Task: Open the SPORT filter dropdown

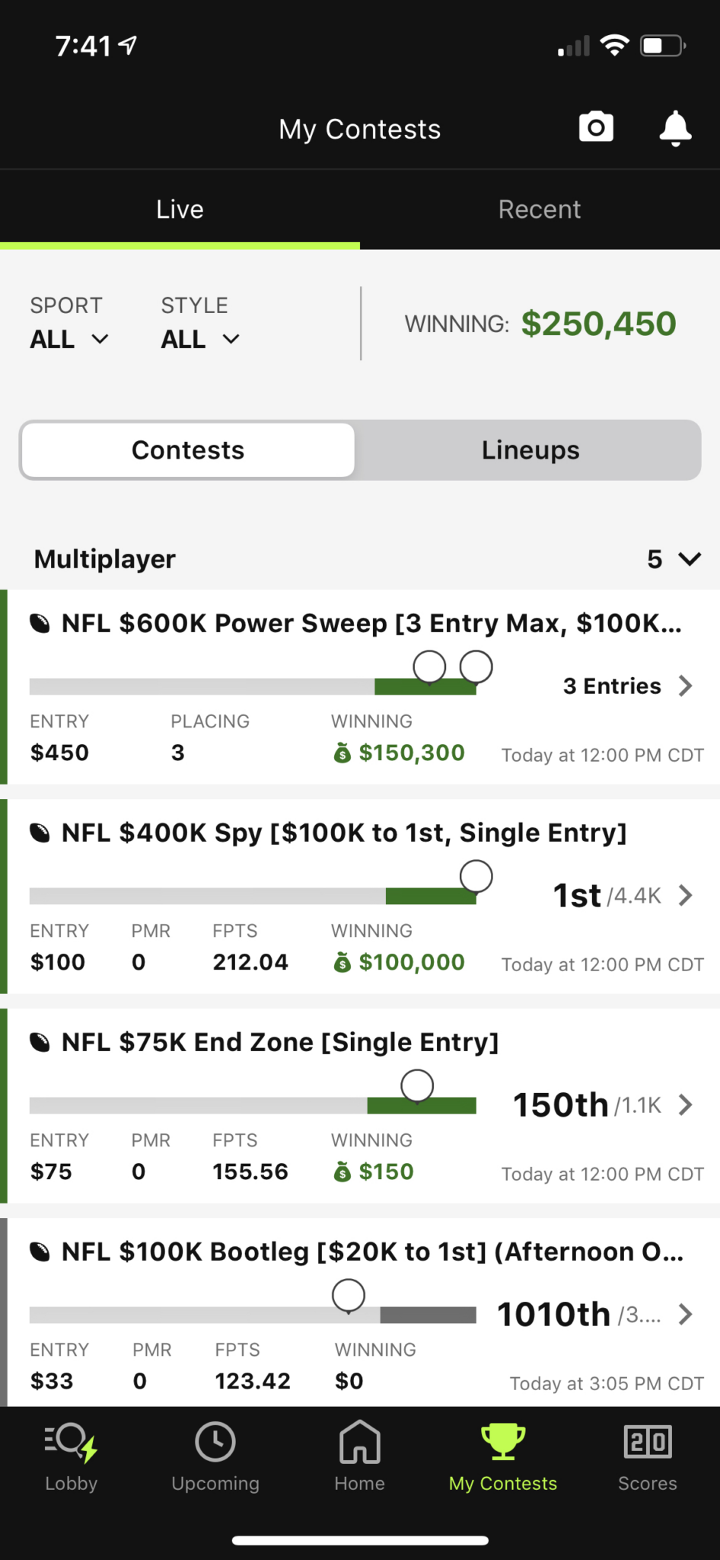Action: coord(68,339)
